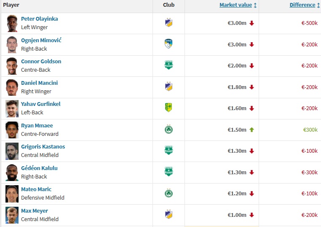Screen dimensions: 321x227
Task: Open Gédéon Kalulu player name link
Action: click(x=39, y=168)
